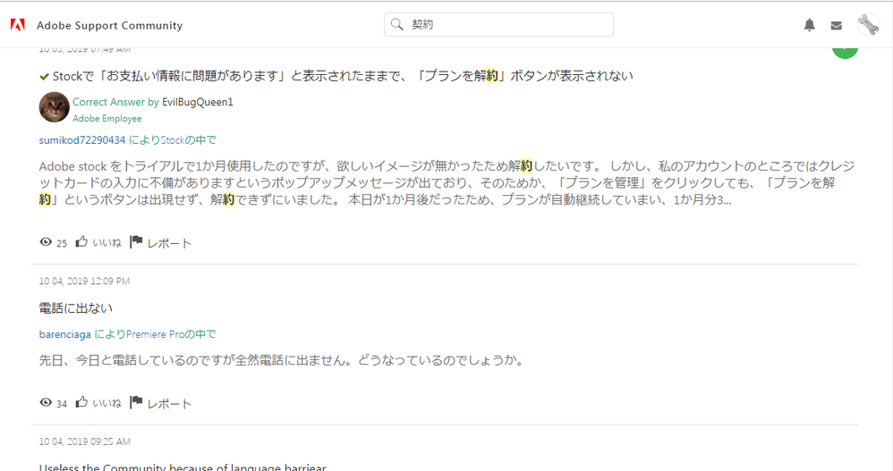Open the notifications bell
This screenshot has width=893, height=471.
[809, 25]
